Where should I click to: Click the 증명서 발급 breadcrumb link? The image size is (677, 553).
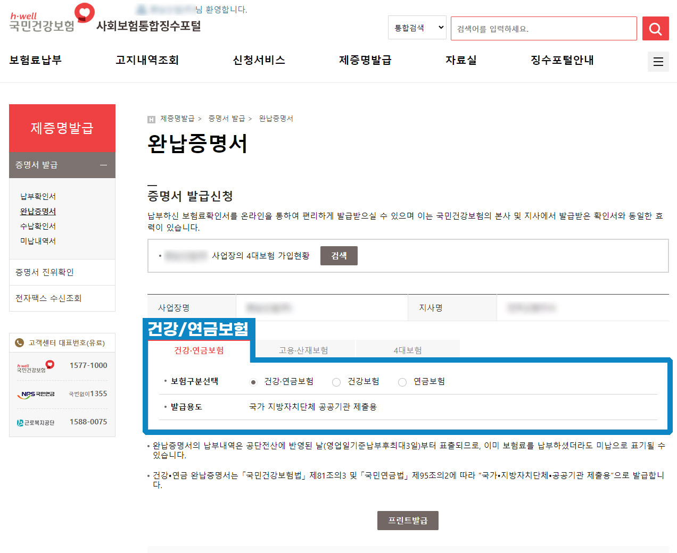tap(227, 119)
